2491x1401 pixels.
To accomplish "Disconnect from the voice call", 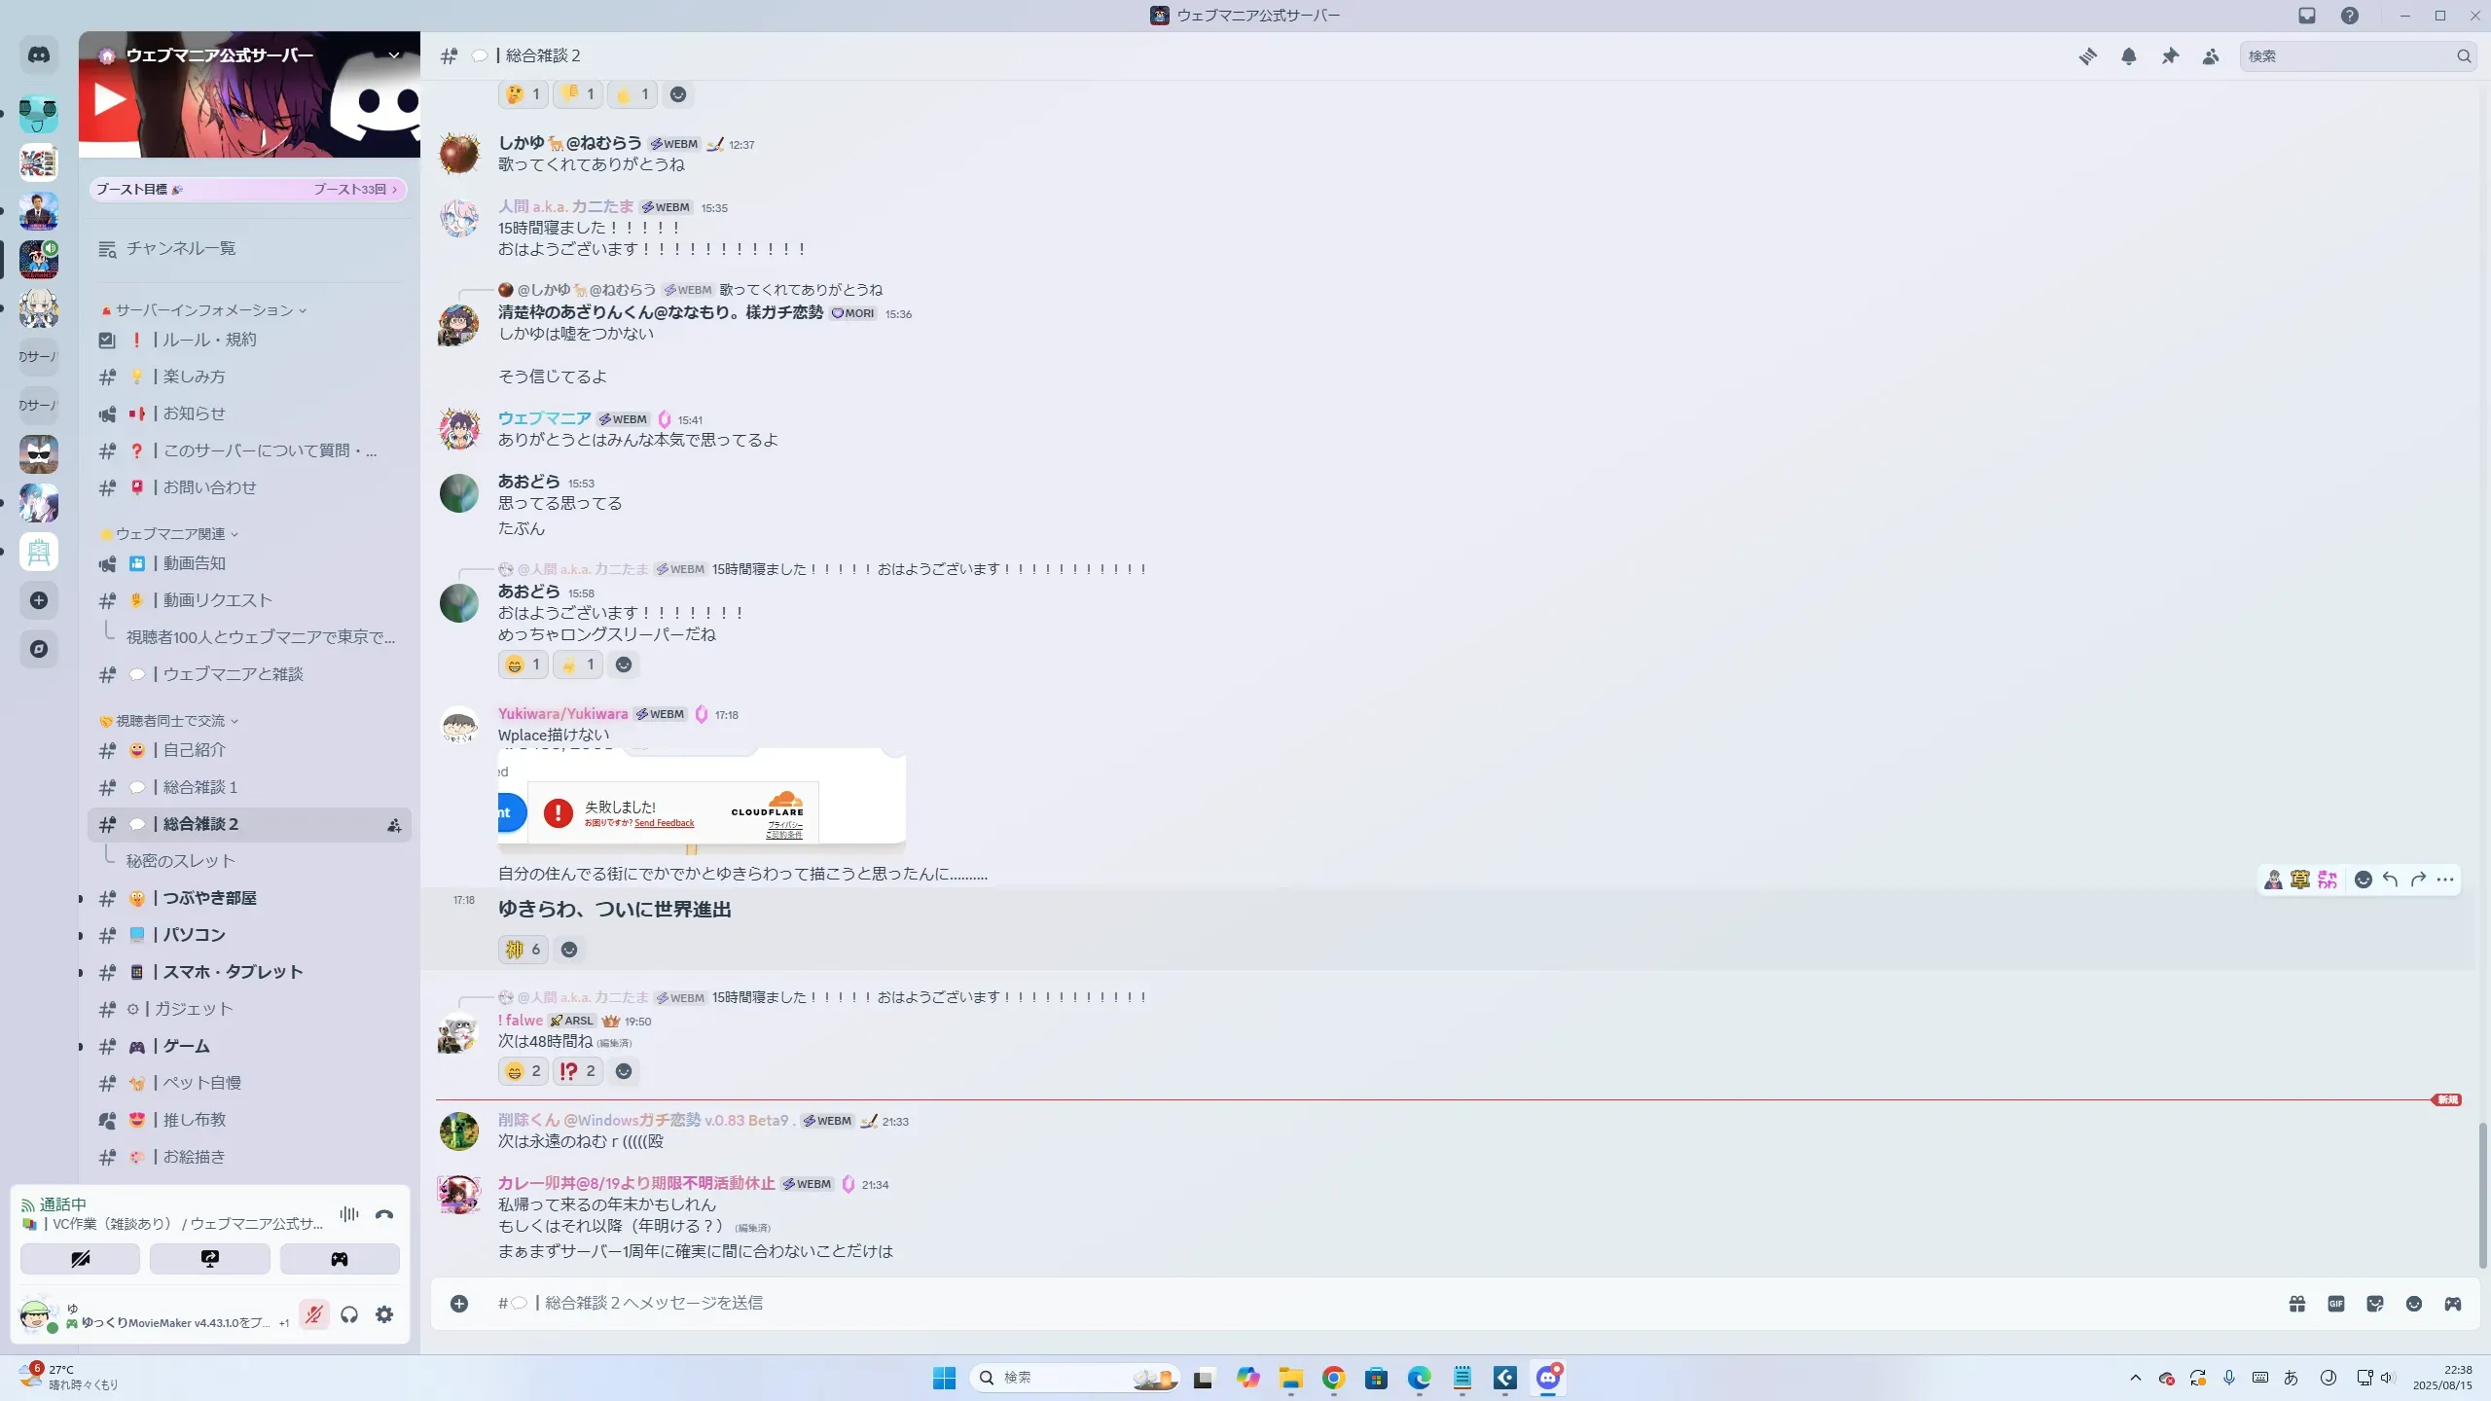I will (x=384, y=1214).
